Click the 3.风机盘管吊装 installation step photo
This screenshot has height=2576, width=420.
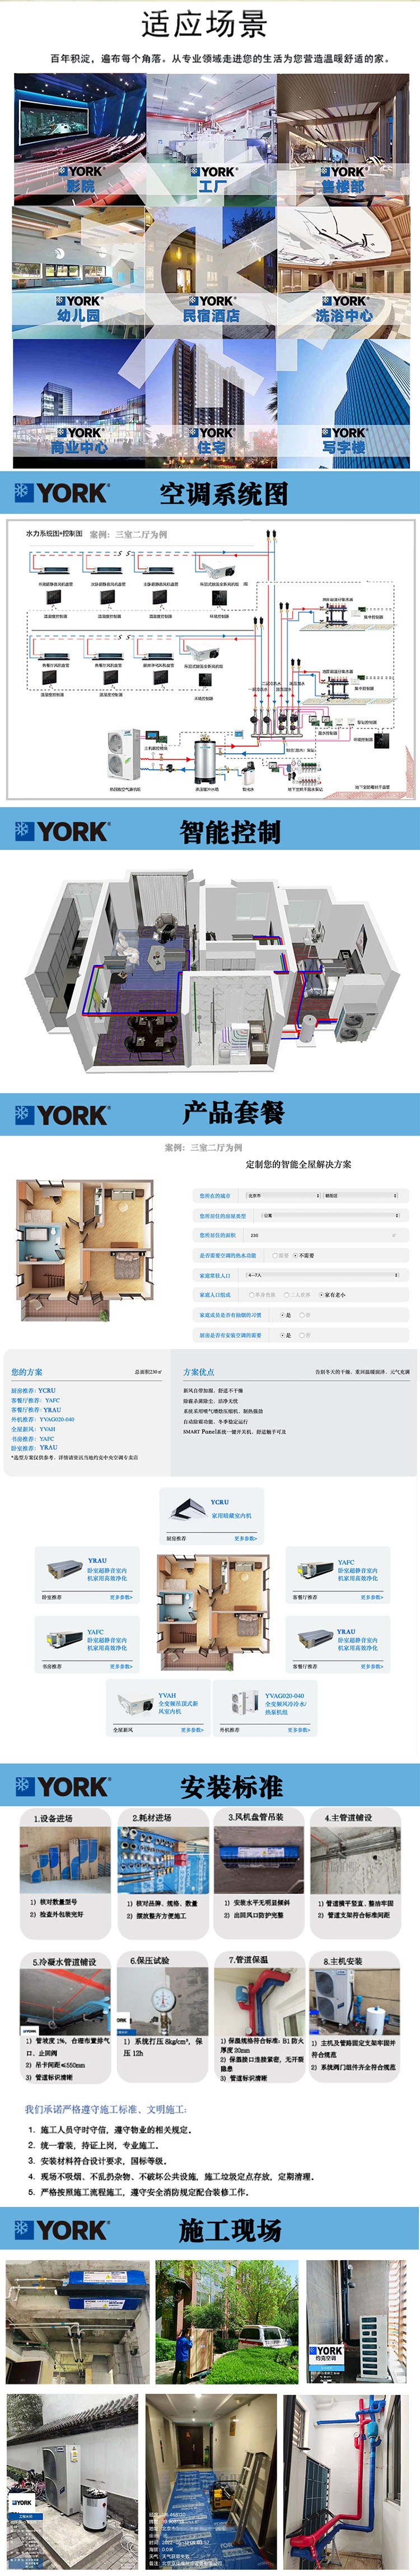point(259,1860)
